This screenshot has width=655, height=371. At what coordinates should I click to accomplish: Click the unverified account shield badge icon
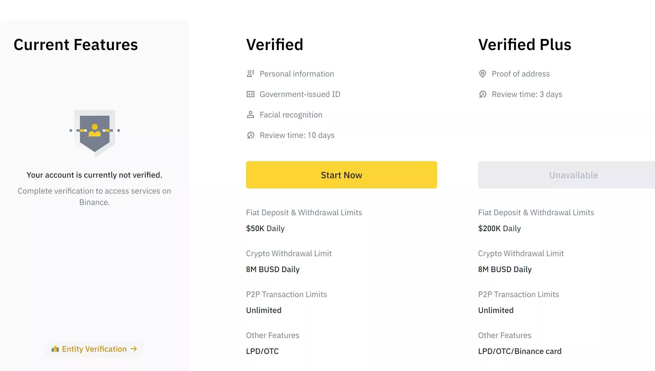95,133
